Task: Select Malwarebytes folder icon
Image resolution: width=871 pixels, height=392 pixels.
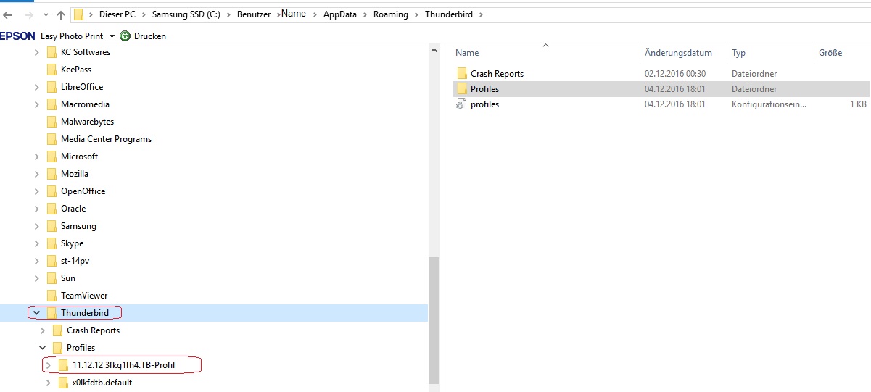Action: [51, 122]
